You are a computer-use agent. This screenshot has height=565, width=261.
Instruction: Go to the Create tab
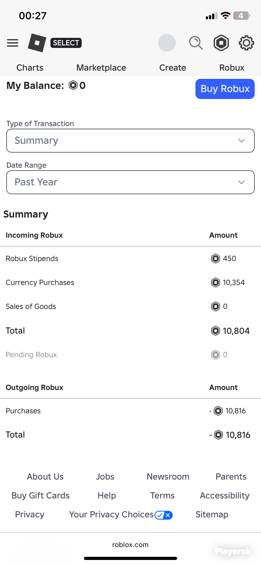(173, 67)
